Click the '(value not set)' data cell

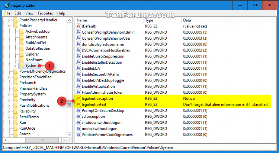tap(195, 26)
